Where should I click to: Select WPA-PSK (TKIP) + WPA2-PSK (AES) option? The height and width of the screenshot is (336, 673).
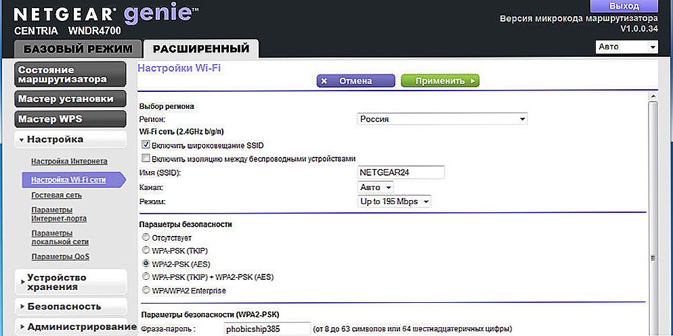coord(146,277)
